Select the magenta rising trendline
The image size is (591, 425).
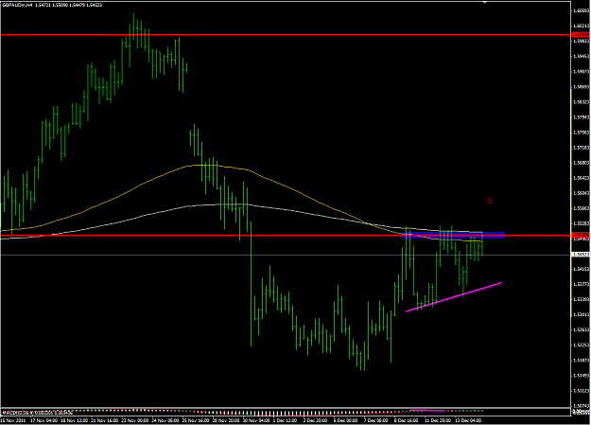[x=454, y=296]
